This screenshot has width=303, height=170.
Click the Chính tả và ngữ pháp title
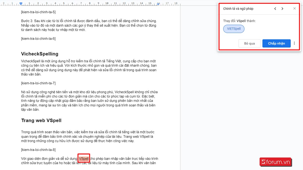238,9
